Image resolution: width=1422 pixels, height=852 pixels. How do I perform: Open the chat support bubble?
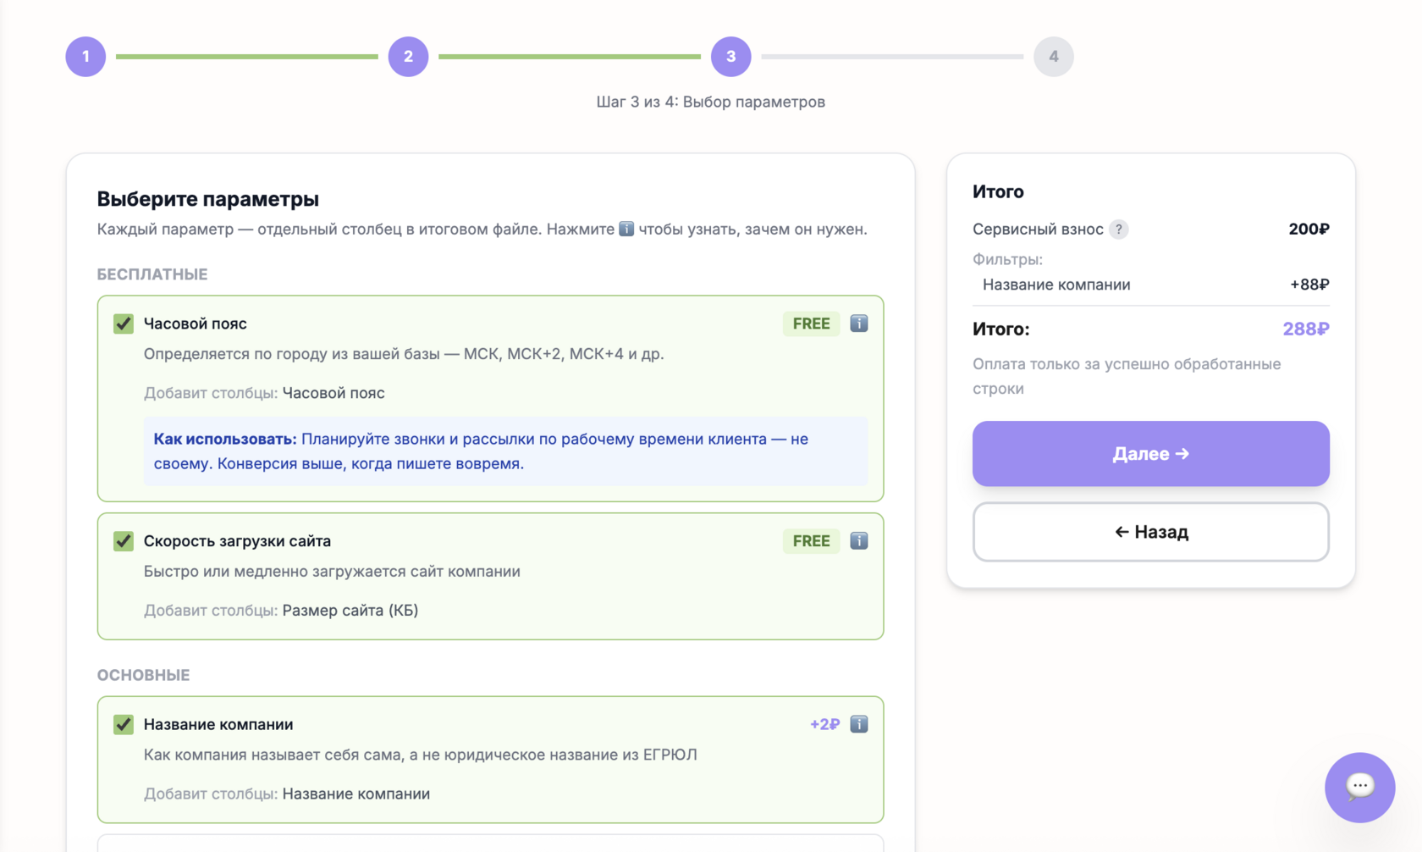click(x=1359, y=787)
